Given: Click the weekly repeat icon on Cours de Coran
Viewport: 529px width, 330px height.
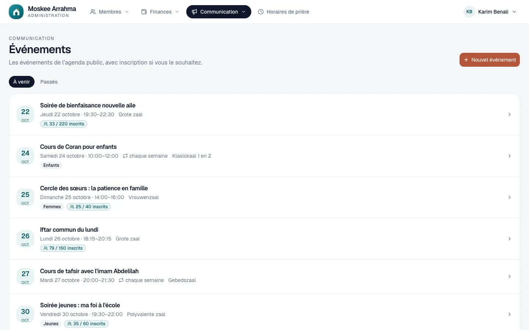Looking at the screenshot, I should (x=125, y=156).
